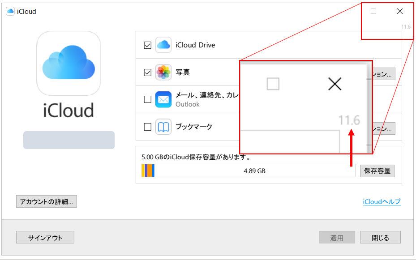Close the iCloud window with X
This screenshot has width=416, height=260.
coord(399,11)
